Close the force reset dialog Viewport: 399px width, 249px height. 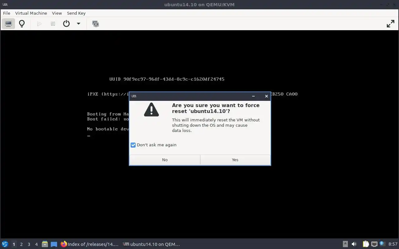pyautogui.click(x=267, y=96)
